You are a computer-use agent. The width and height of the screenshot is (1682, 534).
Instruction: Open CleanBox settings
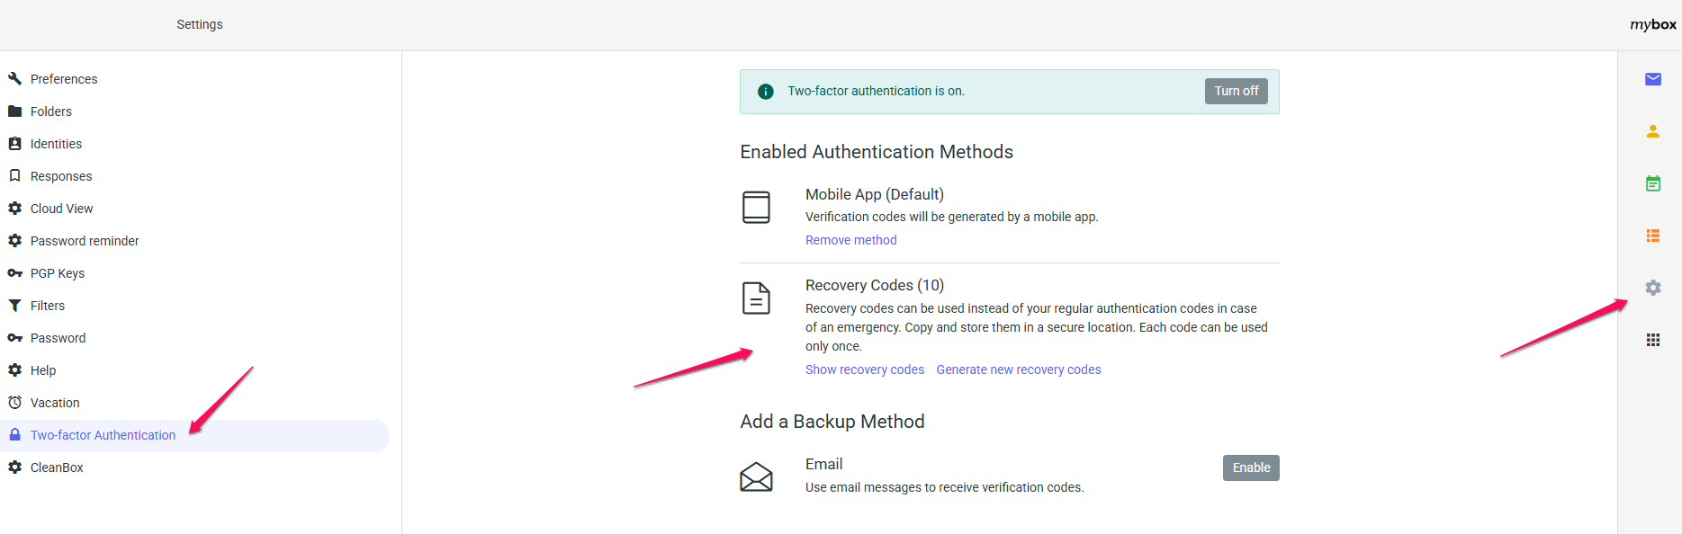[x=194, y=467]
